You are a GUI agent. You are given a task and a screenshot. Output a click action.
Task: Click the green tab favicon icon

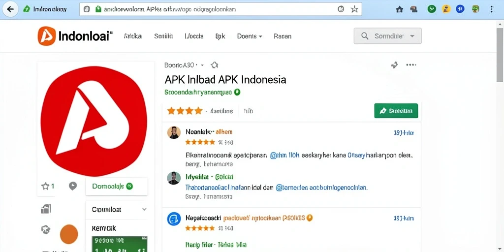27,9
